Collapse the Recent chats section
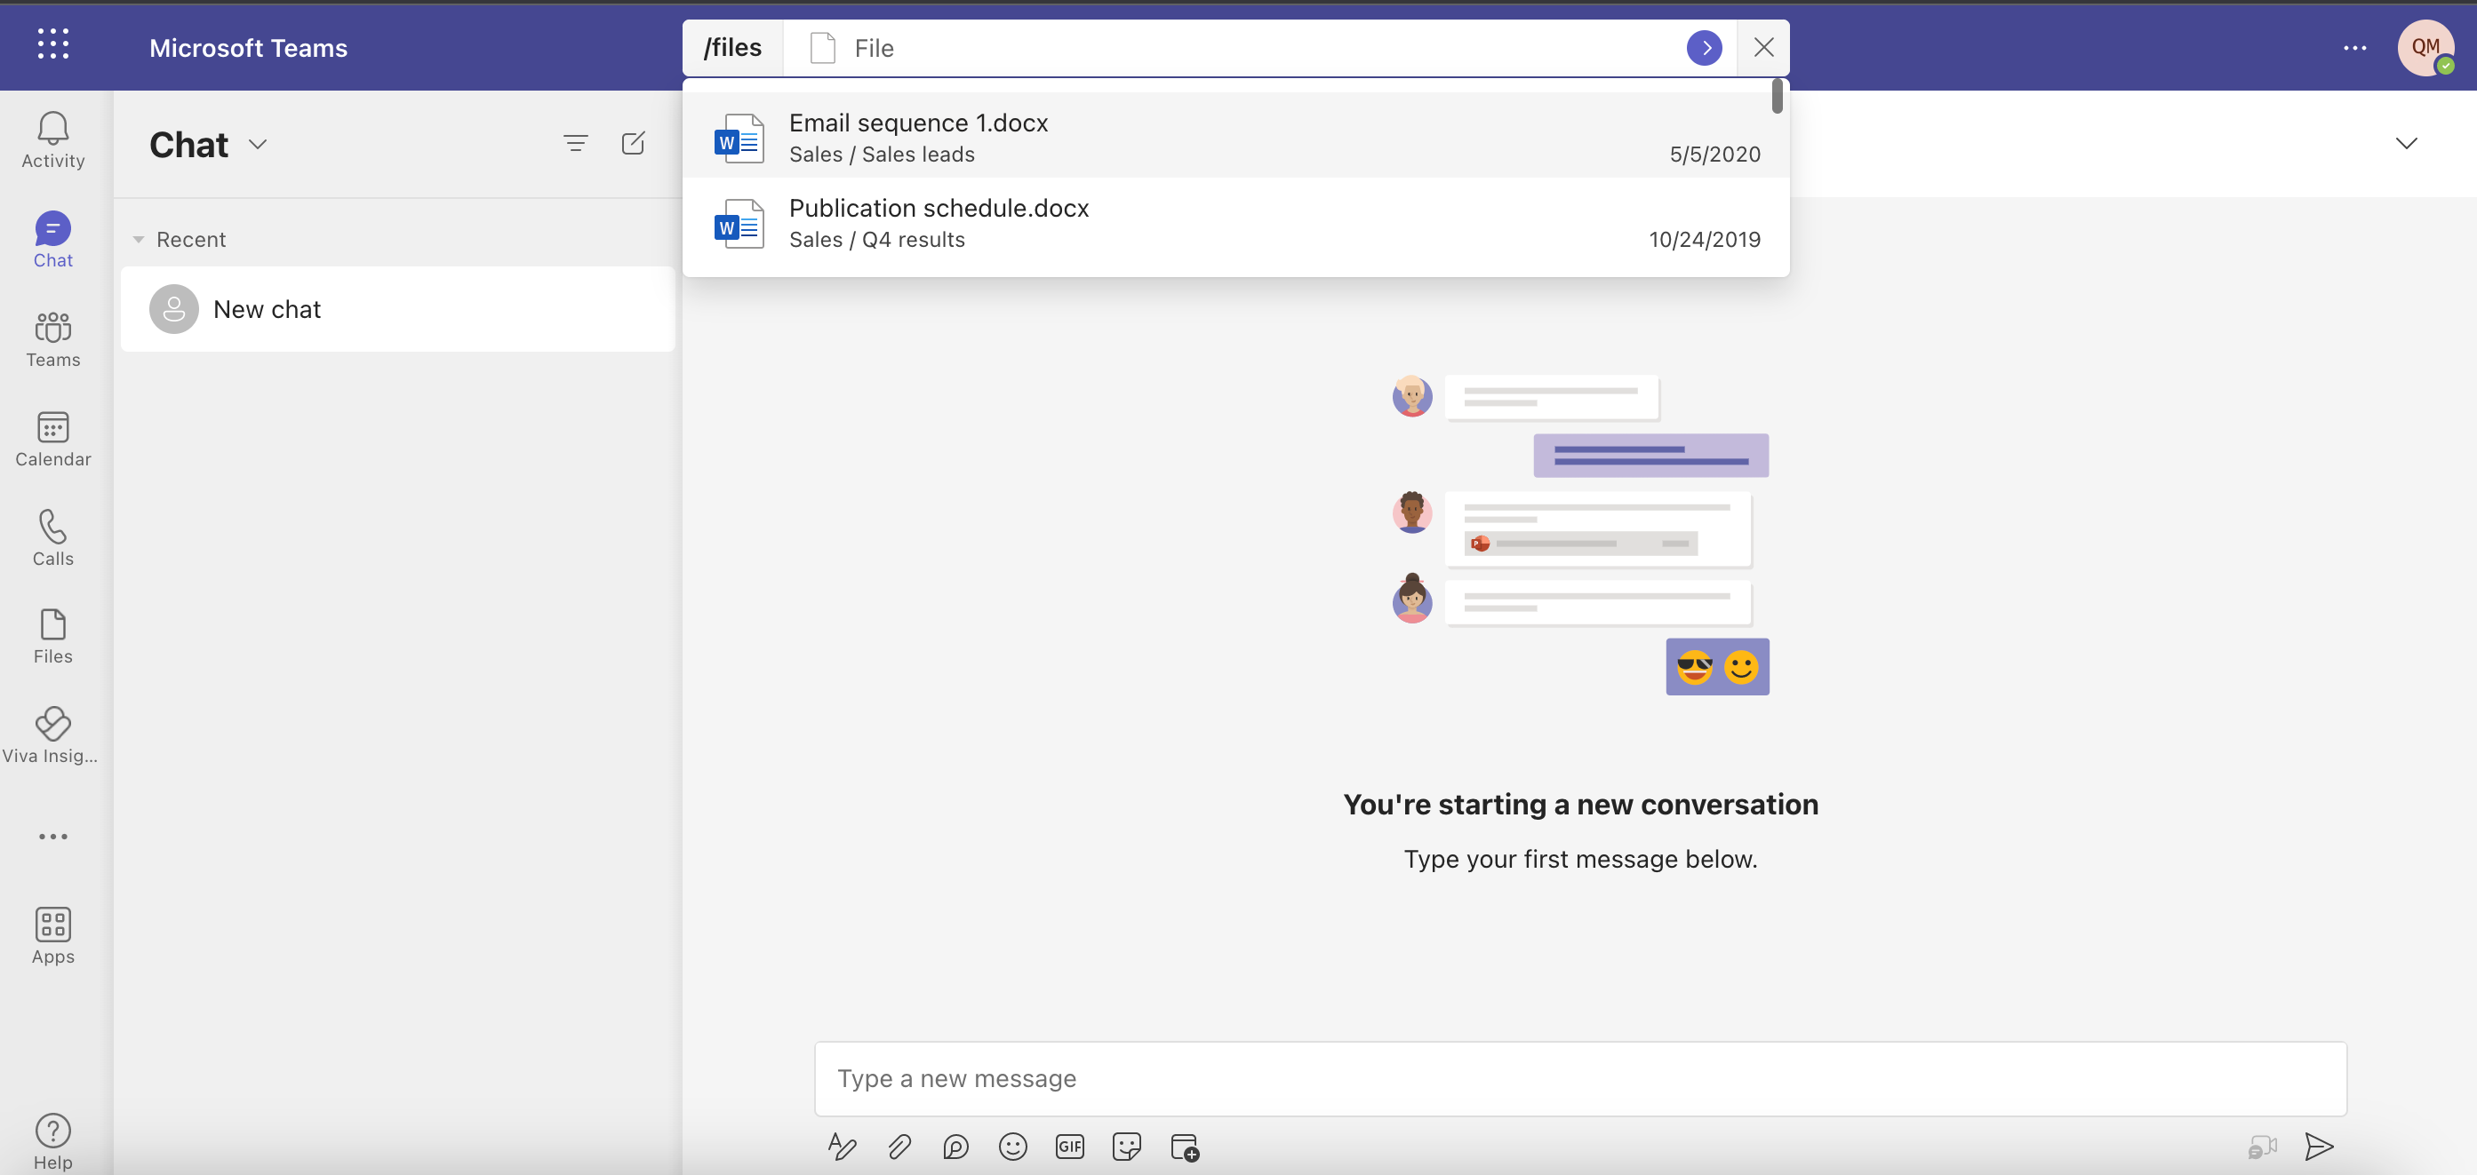This screenshot has height=1175, width=2477. 139,239
